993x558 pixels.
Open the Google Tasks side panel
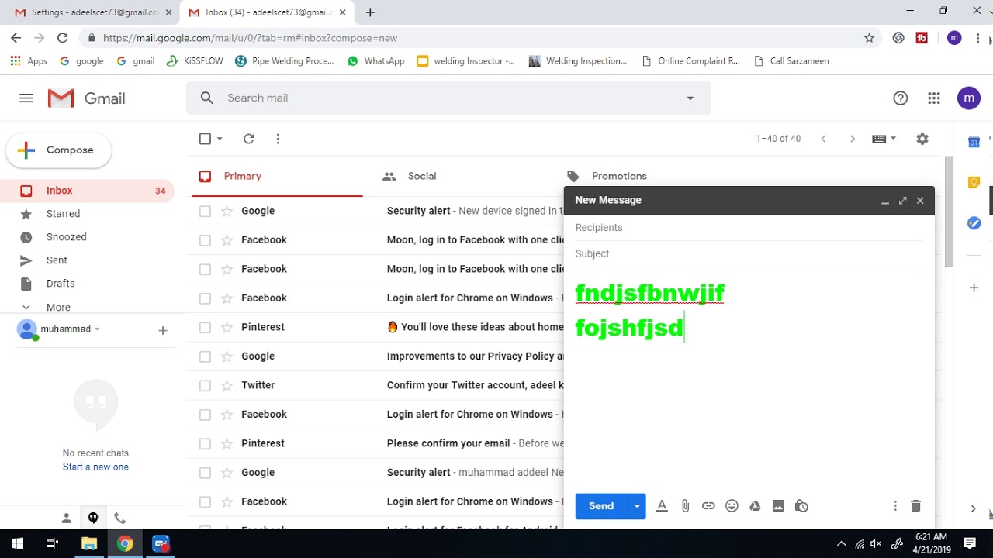(974, 223)
